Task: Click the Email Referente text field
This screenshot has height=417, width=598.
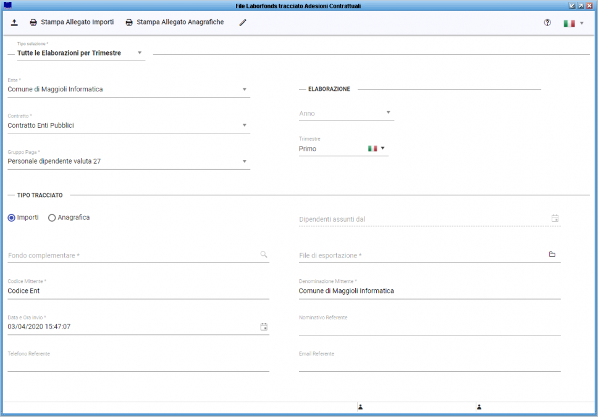Action: click(429, 364)
